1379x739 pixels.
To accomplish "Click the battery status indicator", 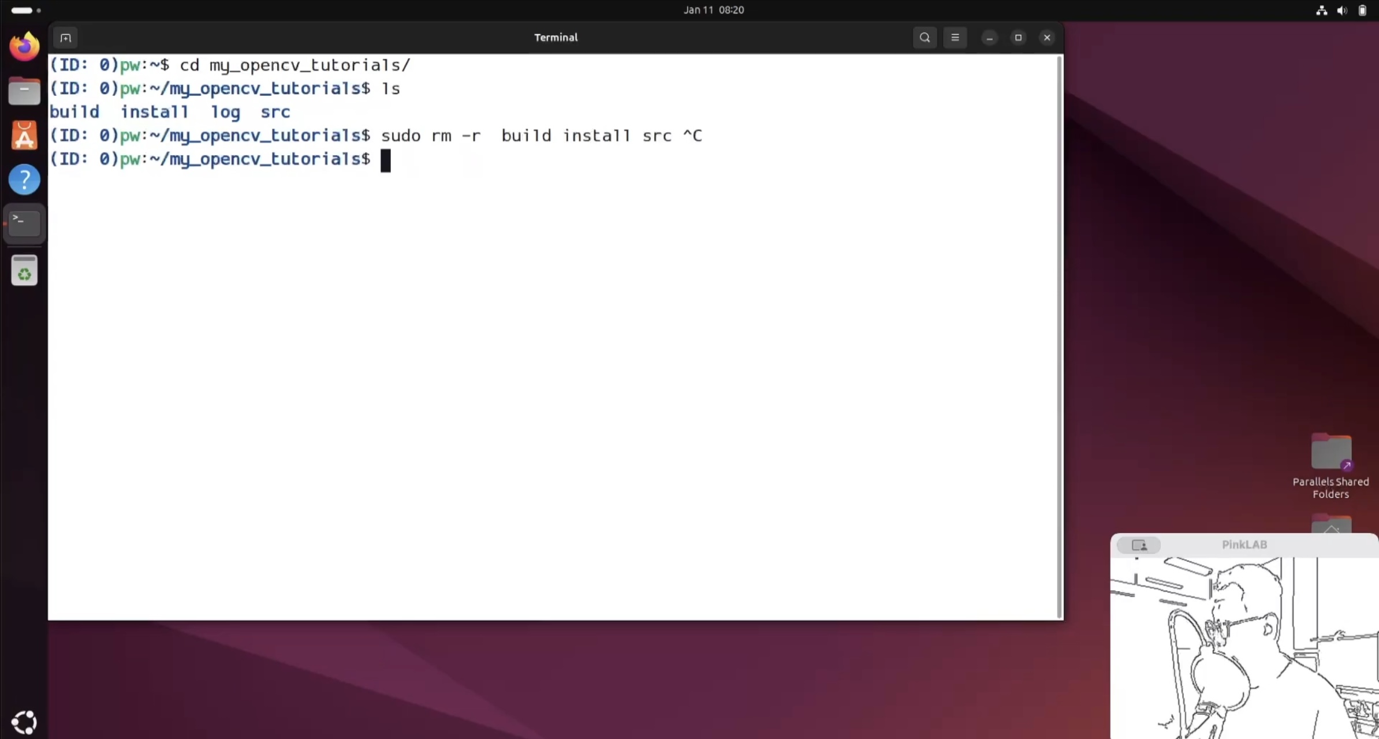I will click(1362, 10).
